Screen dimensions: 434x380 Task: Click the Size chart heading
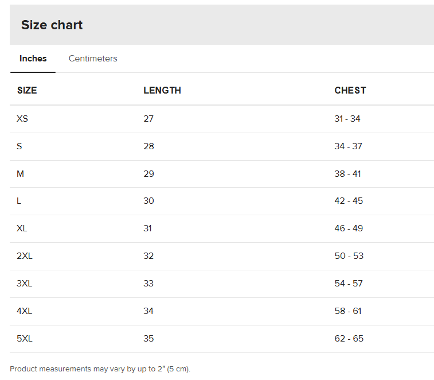[52, 25]
